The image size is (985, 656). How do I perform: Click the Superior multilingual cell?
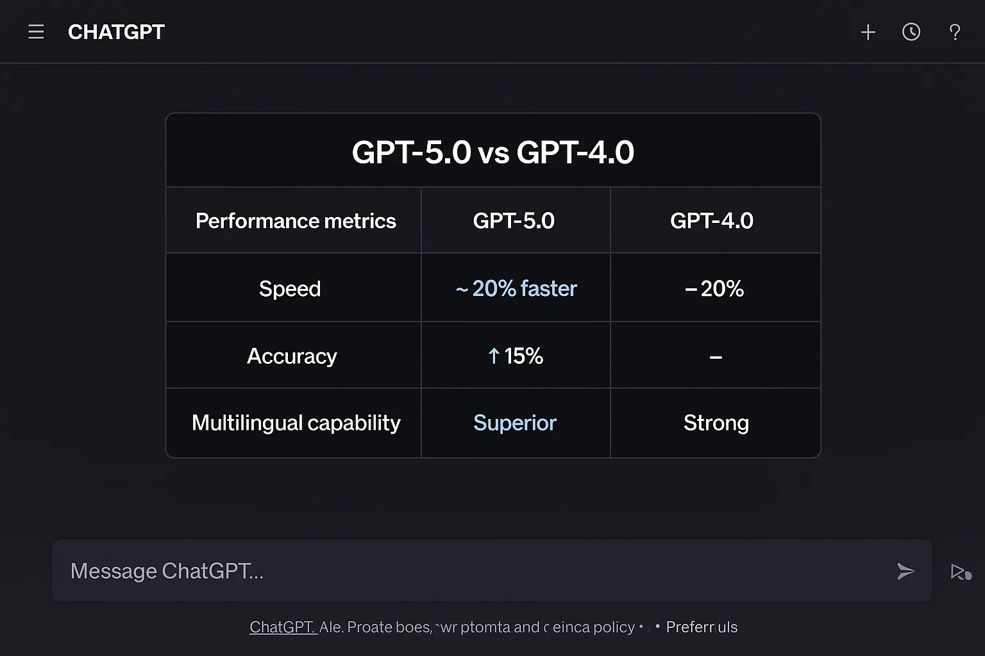pos(515,423)
